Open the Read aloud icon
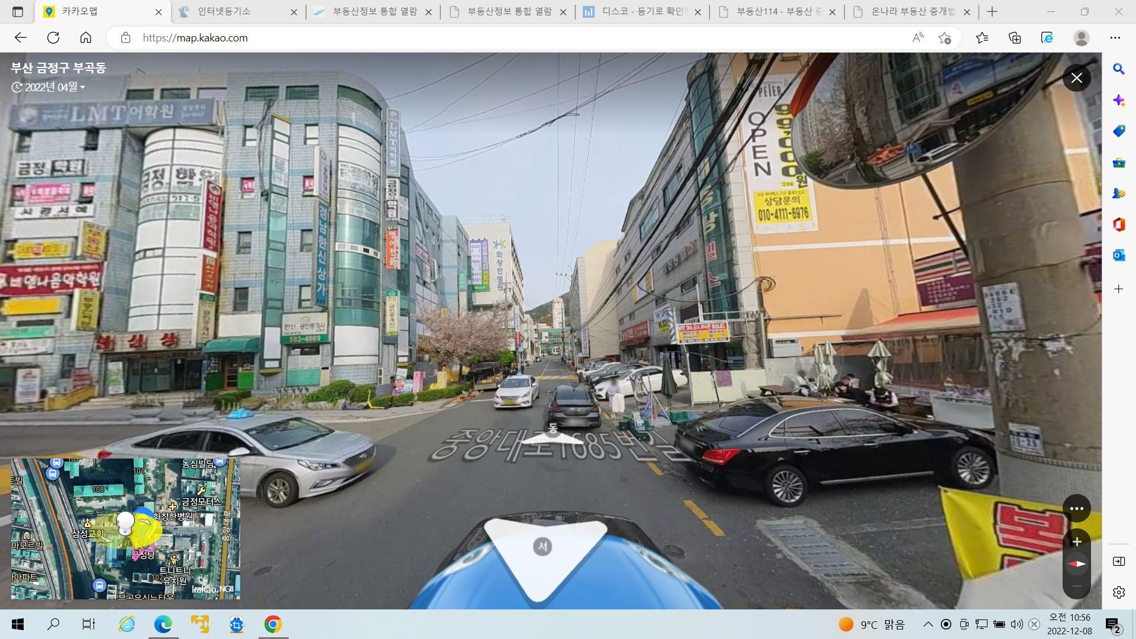This screenshot has height=639, width=1136. tap(918, 38)
